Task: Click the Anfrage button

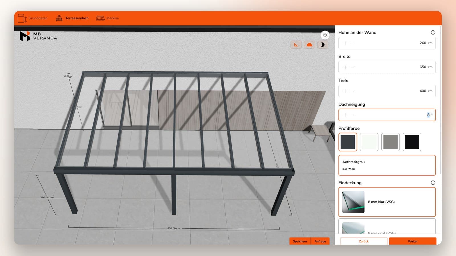Action: 320,241
